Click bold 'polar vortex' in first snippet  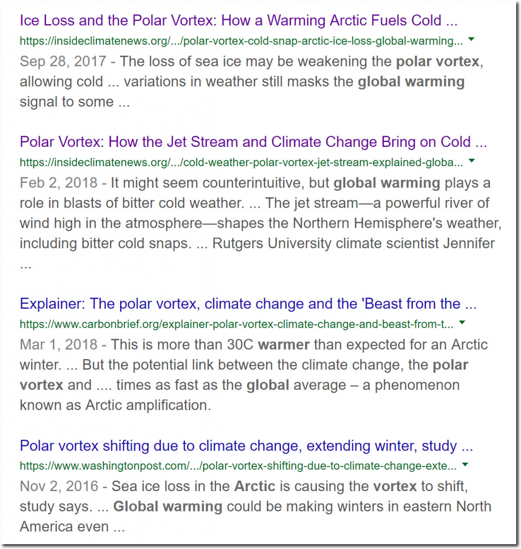438,62
